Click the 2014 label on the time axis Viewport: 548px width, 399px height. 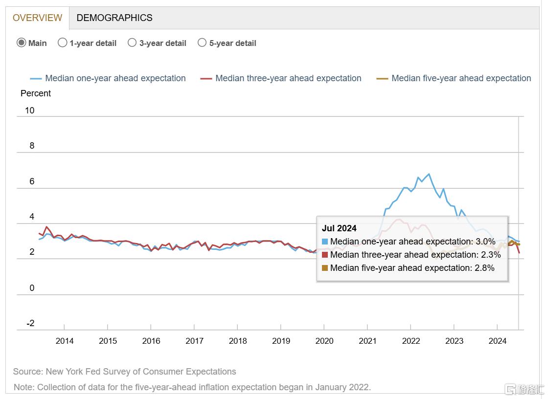click(65, 341)
